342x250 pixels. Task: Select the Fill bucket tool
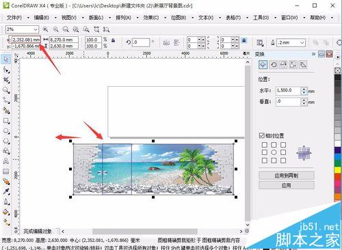pos(6,212)
